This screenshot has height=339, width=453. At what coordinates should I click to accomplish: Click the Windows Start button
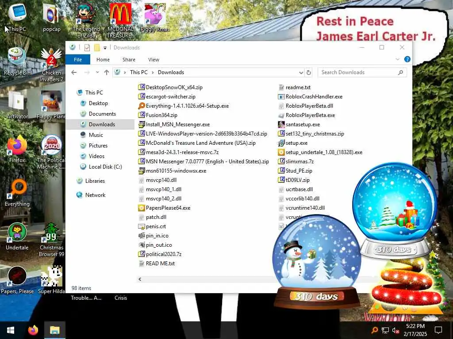tap(11, 330)
